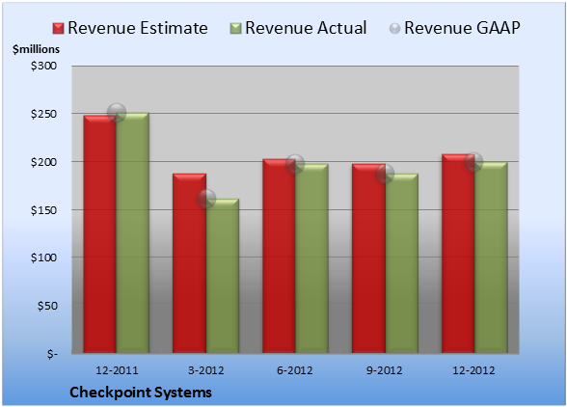567x407 pixels.
Task: Select the red estimate bar for 3-2012
Action: 189,263
